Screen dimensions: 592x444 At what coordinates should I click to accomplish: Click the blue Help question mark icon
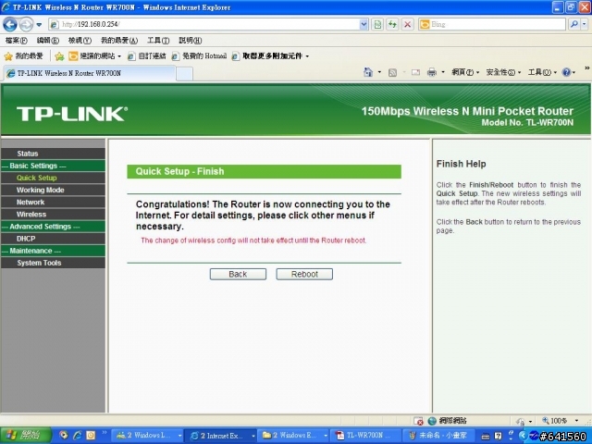566,72
